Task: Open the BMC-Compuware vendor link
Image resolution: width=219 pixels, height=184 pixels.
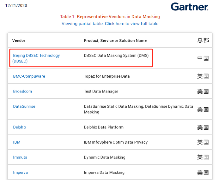Action: [29, 76]
